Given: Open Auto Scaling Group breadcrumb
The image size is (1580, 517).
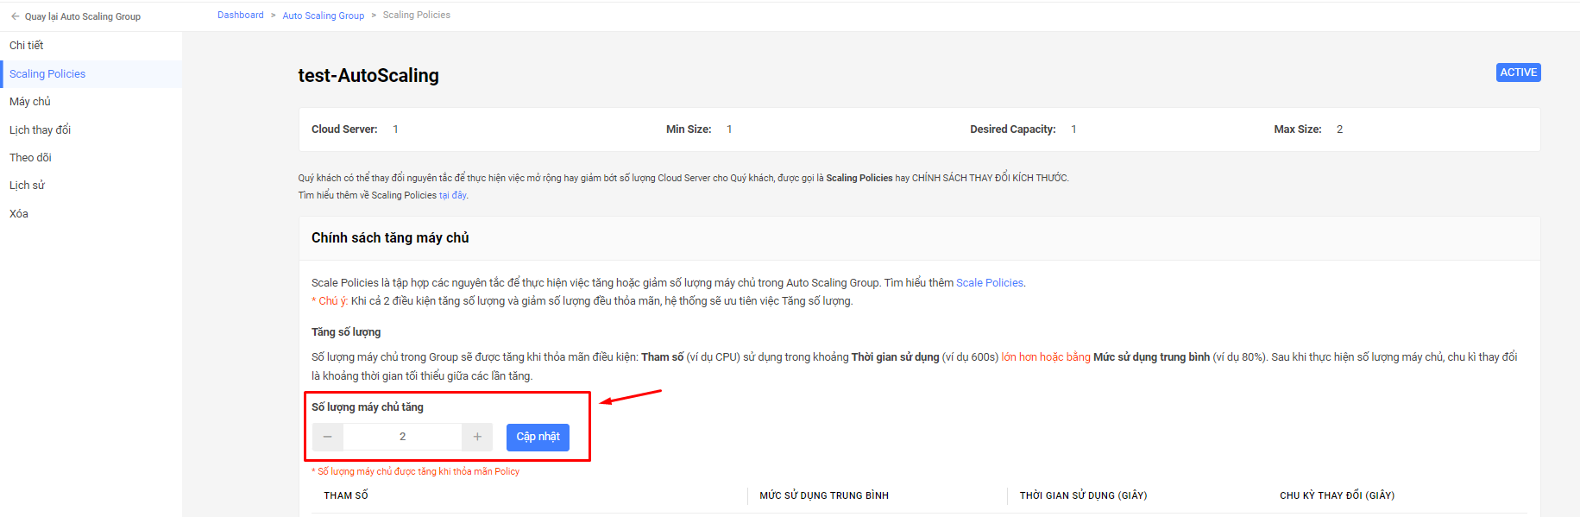Looking at the screenshot, I should pyautogui.click(x=324, y=16).
